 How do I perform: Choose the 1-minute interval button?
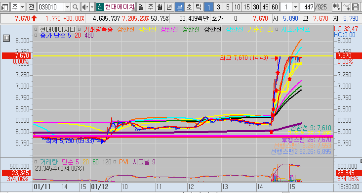coord(209,7)
